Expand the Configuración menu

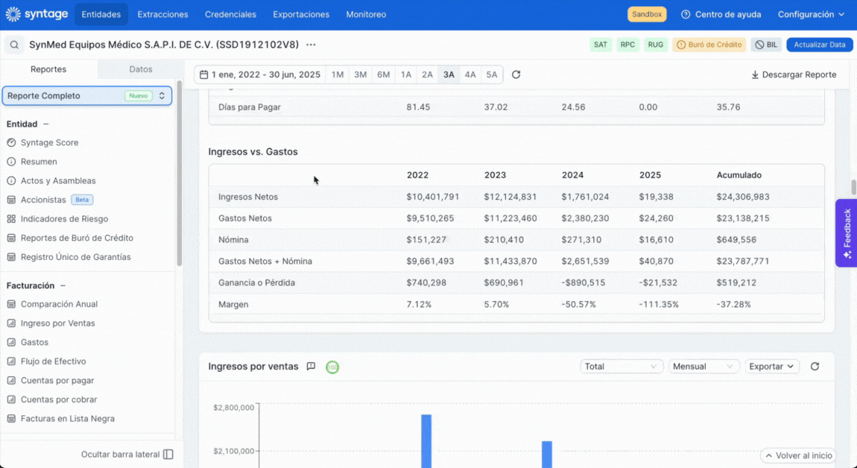click(x=811, y=15)
